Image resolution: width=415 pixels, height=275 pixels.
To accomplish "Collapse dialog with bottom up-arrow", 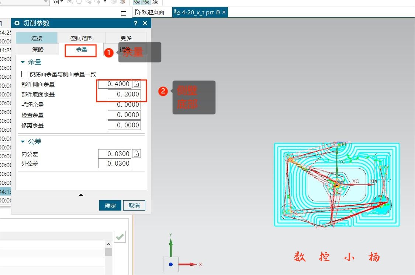I will coord(81,195).
